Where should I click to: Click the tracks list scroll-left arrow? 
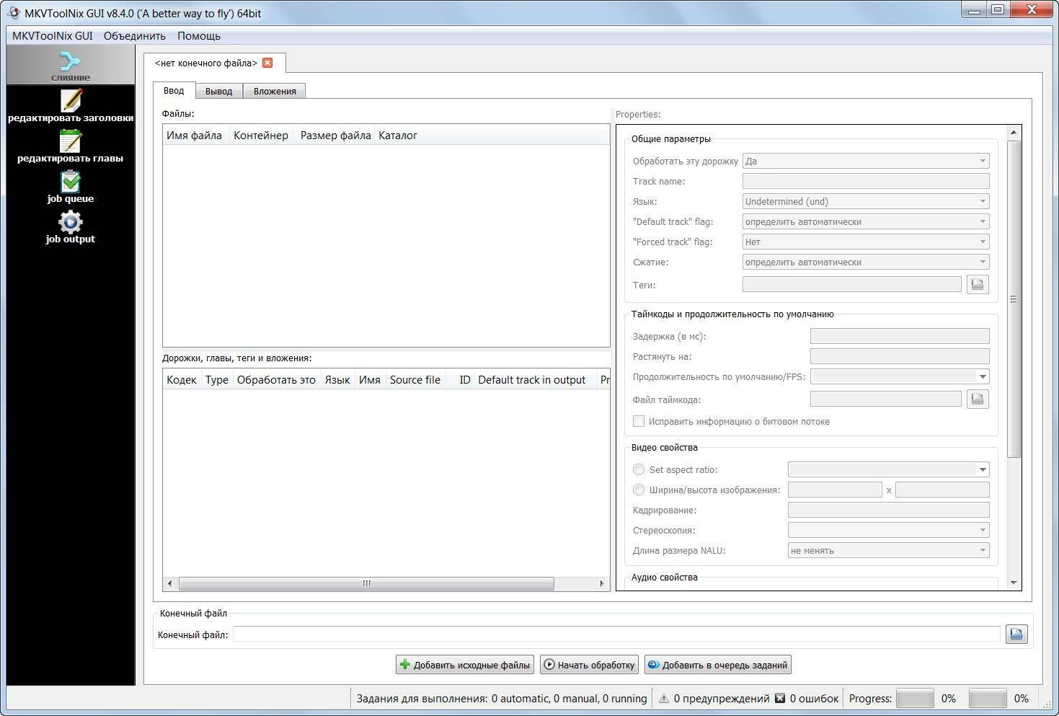click(169, 583)
